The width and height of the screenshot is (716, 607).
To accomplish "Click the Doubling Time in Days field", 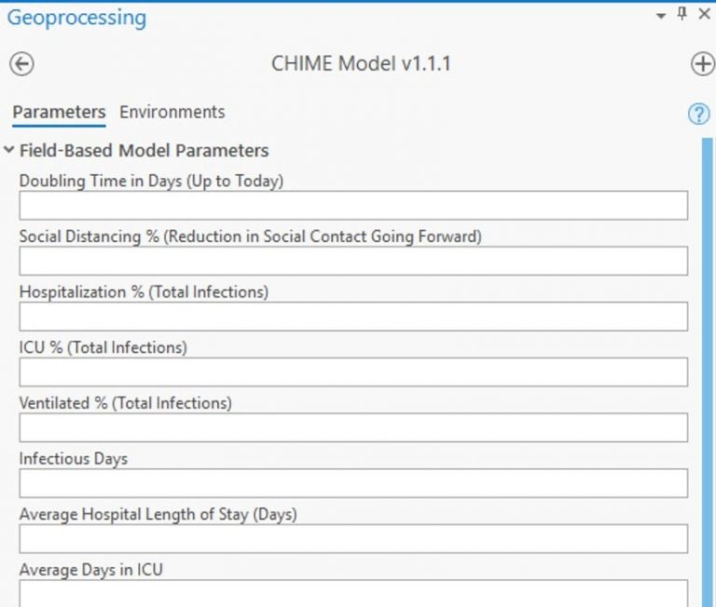I will pos(353,206).
